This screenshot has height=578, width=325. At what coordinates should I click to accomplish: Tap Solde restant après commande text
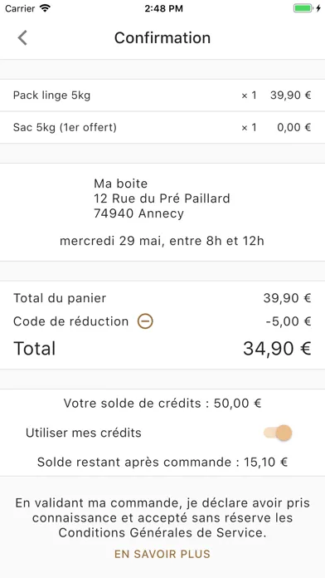[x=162, y=462]
